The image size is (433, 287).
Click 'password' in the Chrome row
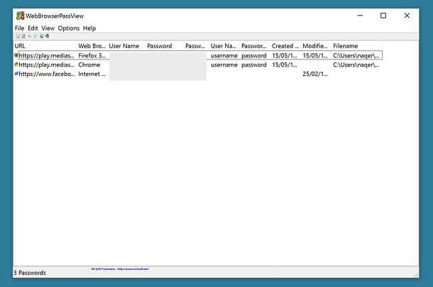[x=254, y=64]
